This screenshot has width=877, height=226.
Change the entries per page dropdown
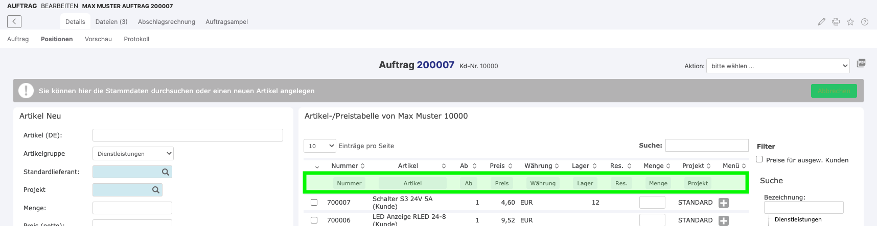click(x=320, y=146)
